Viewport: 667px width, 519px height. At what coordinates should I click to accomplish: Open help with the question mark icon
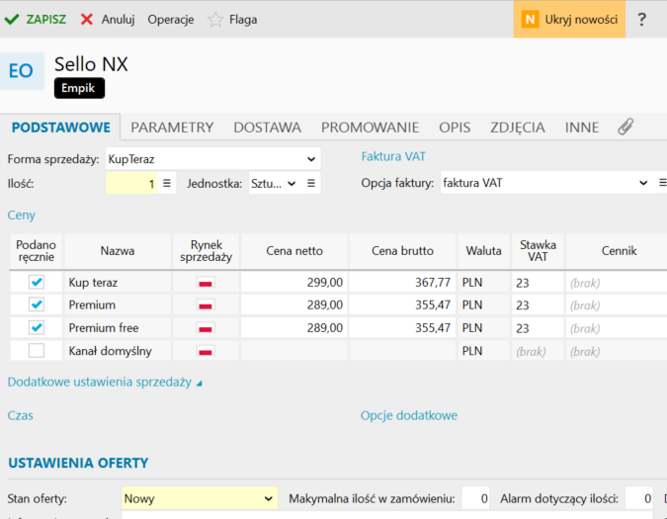click(x=642, y=20)
